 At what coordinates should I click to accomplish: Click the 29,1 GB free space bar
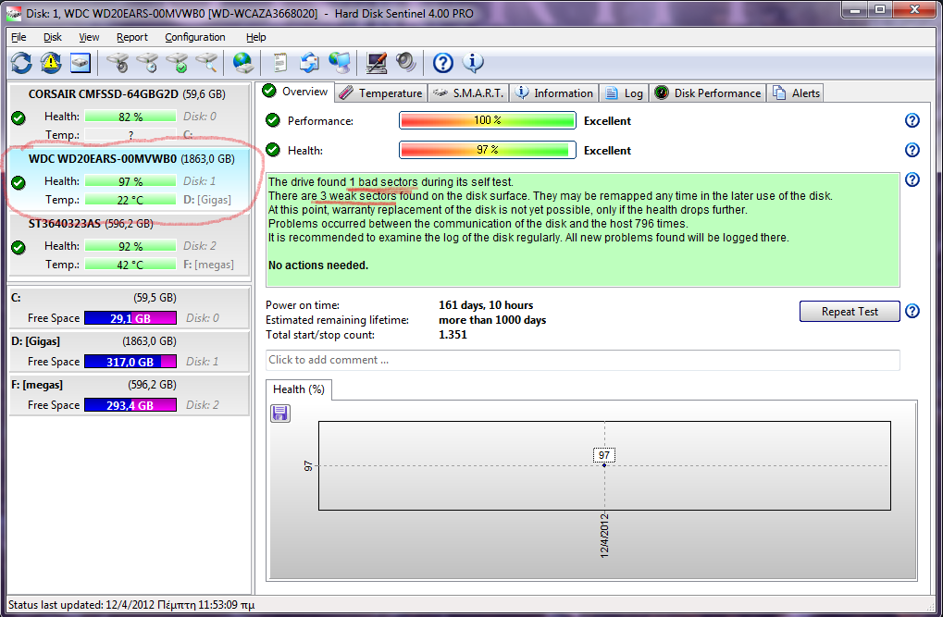(130, 318)
